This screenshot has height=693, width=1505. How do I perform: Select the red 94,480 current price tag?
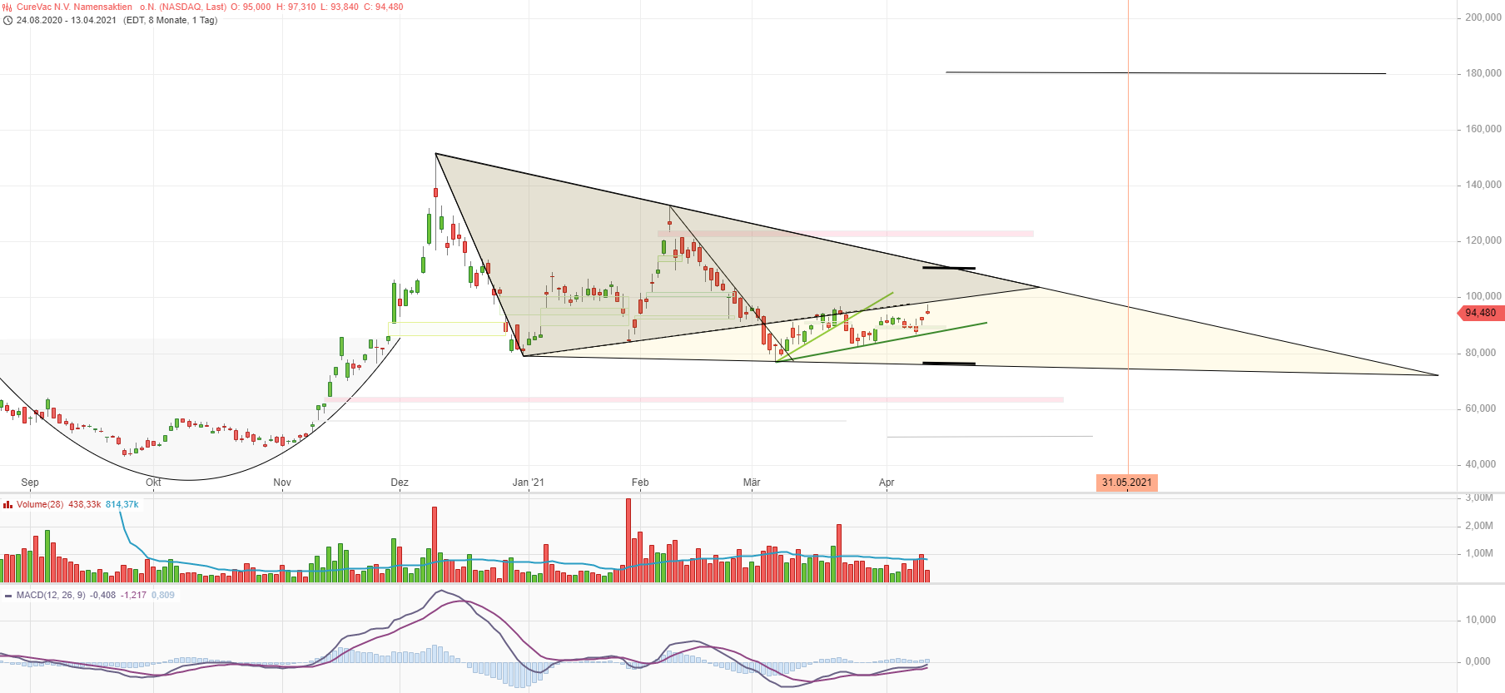[1480, 313]
